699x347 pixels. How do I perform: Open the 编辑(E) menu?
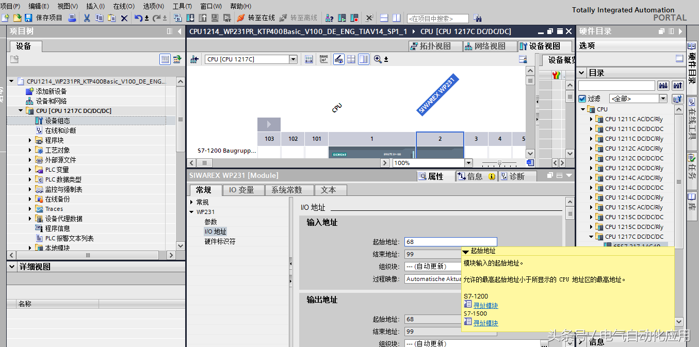[39, 6]
